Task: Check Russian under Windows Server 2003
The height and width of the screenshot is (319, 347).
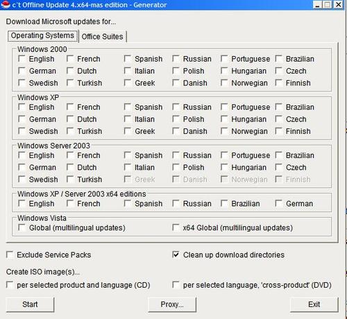Action: 176,155
